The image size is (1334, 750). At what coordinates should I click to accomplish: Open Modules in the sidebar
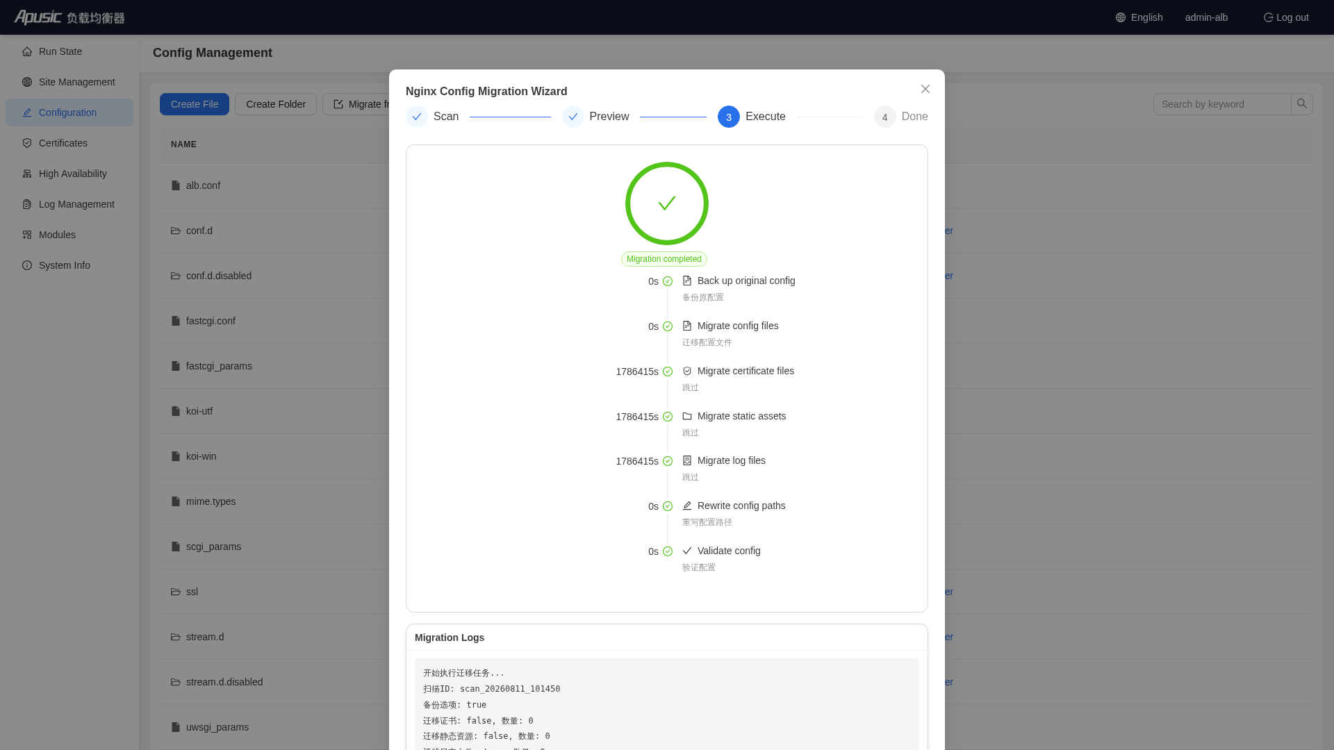69,235
